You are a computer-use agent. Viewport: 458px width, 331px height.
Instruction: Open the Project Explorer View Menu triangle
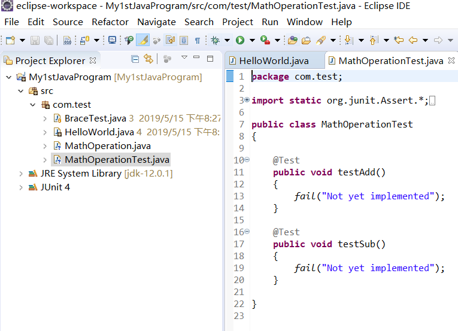click(x=184, y=57)
